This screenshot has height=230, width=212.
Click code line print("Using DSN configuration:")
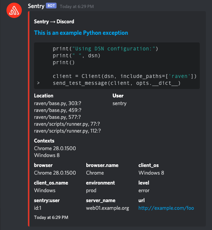click(105, 49)
